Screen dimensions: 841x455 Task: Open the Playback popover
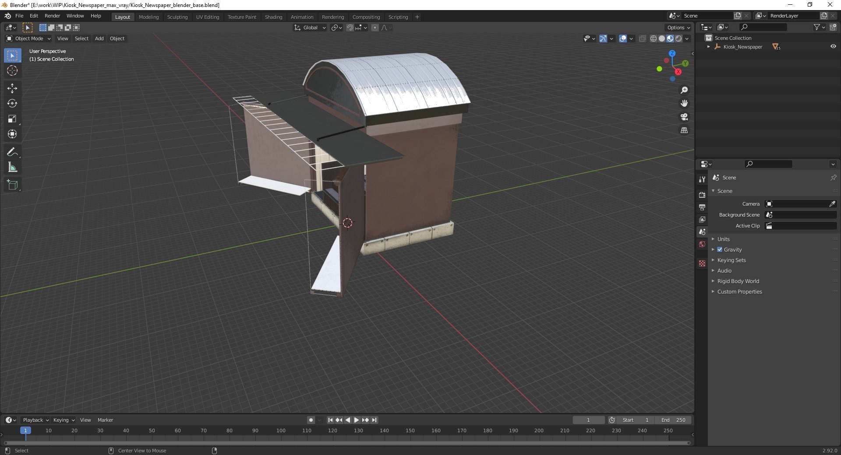pyautogui.click(x=35, y=420)
